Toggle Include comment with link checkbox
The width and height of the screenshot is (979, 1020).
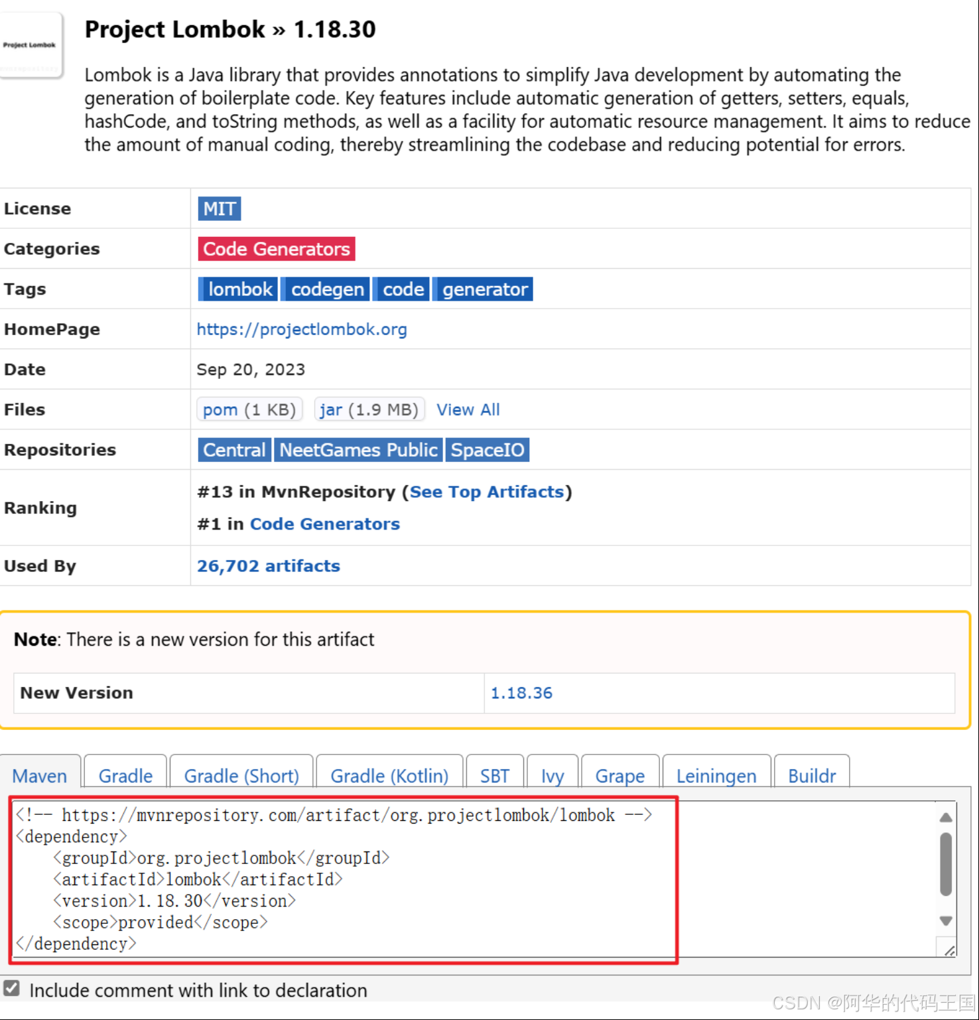[x=11, y=988]
